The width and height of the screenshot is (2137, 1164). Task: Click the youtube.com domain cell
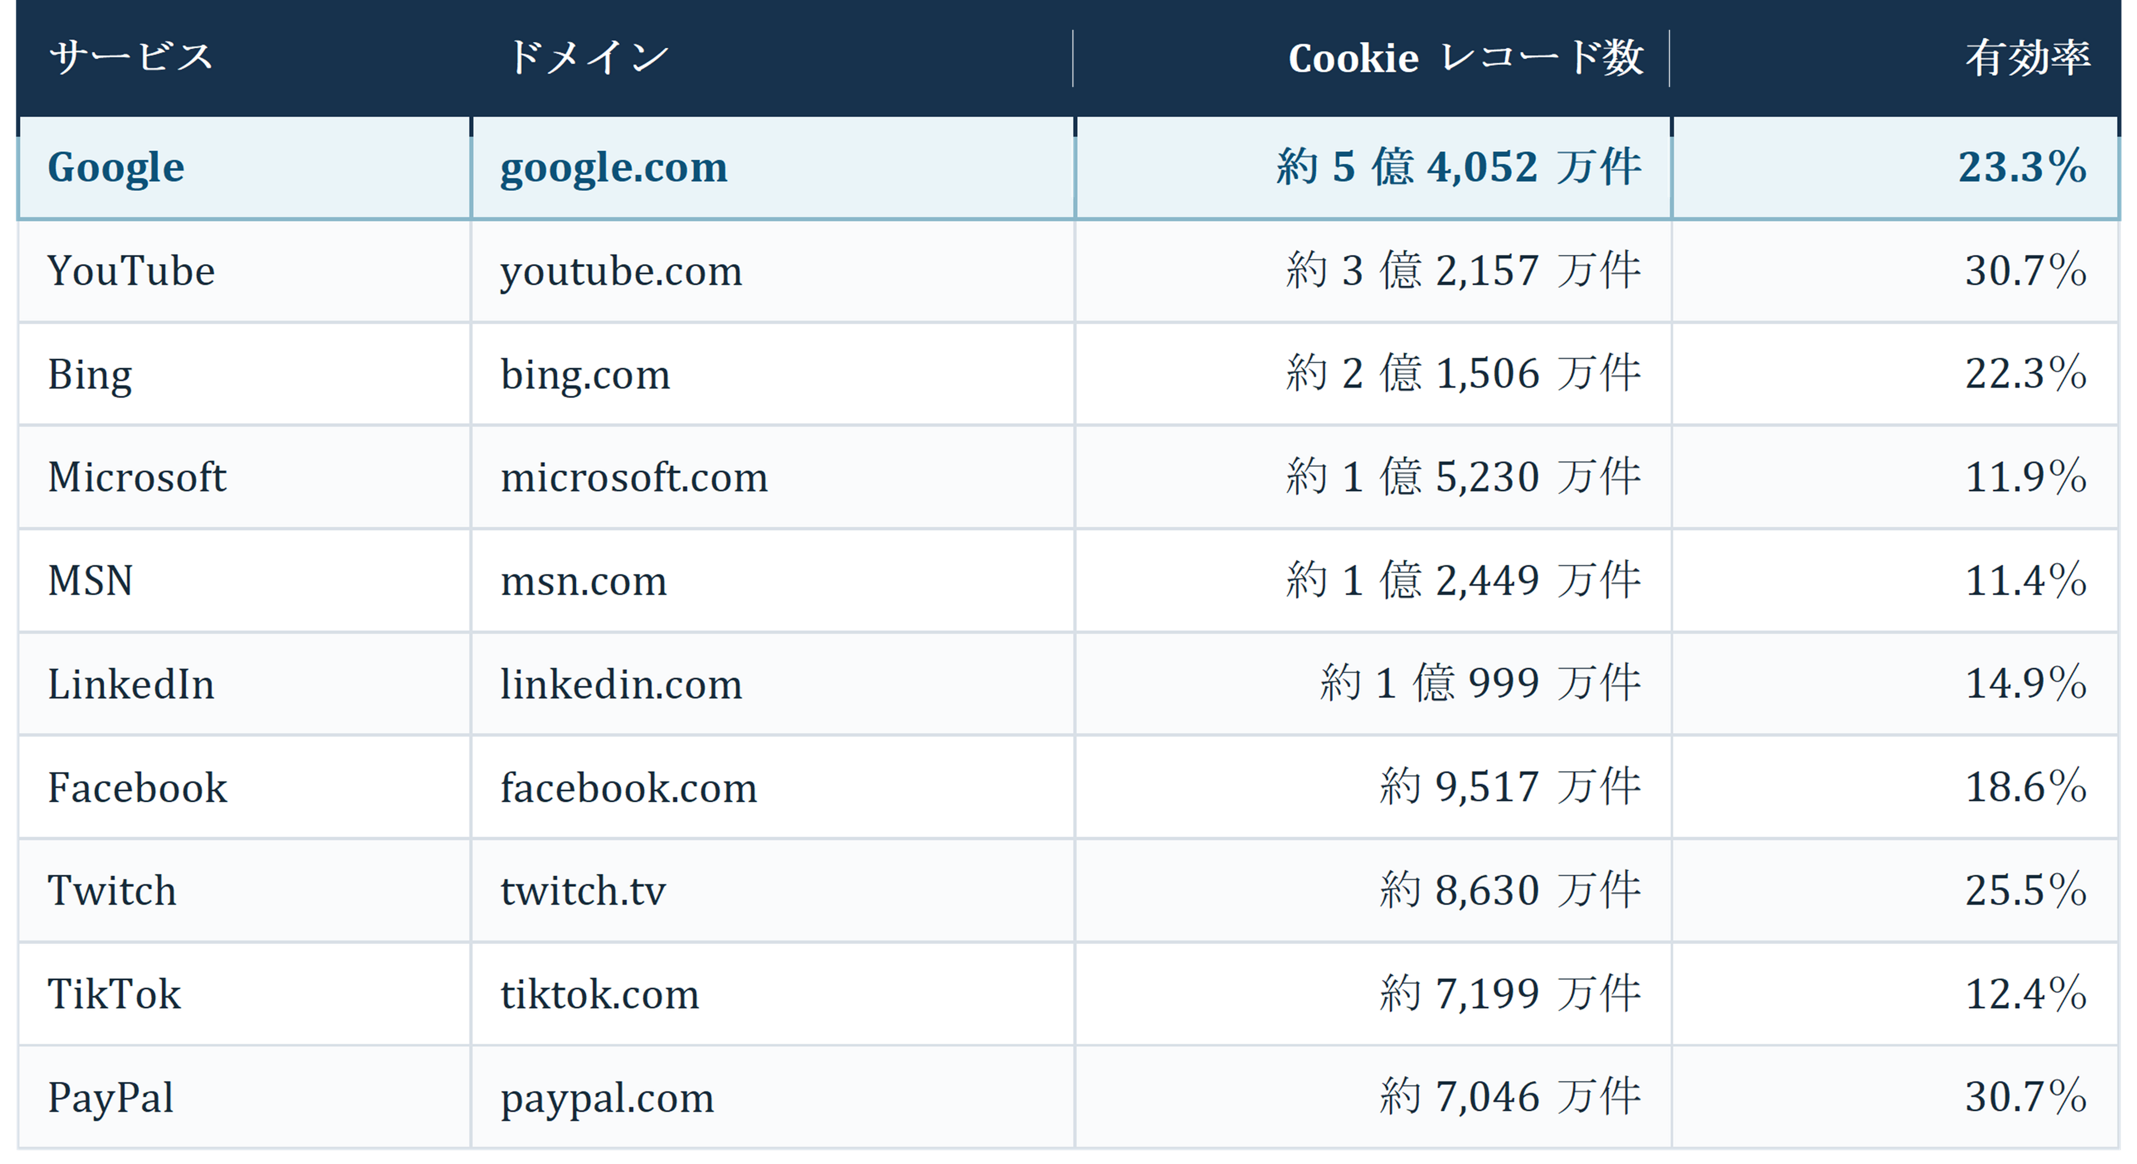coord(773,271)
